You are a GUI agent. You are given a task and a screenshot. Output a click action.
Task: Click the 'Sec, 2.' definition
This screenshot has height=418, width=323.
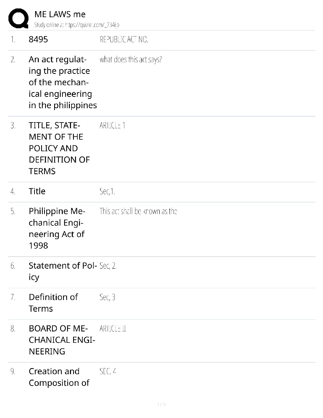[x=108, y=266]
